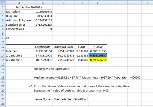
Task: Select column G header
Action: [x=134, y=3]
